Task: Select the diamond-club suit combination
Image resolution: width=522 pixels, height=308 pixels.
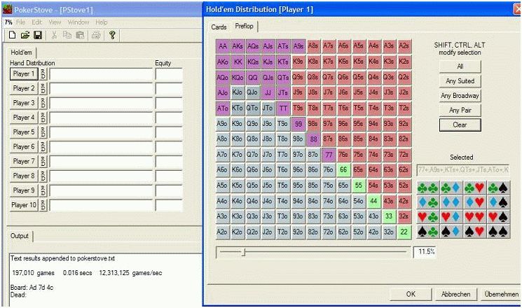Action: click(428, 202)
